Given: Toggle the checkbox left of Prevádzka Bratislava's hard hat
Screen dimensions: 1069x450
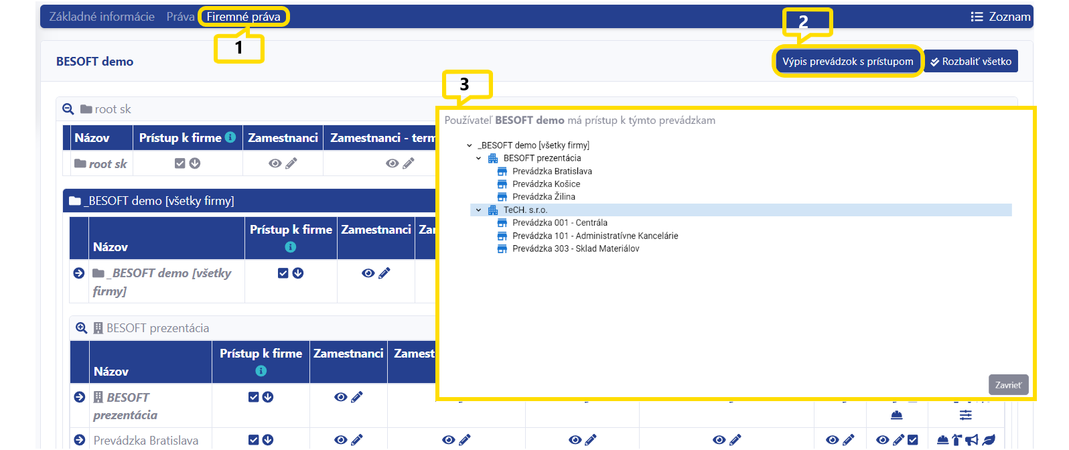Looking at the screenshot, I should [x=913, y=439].
